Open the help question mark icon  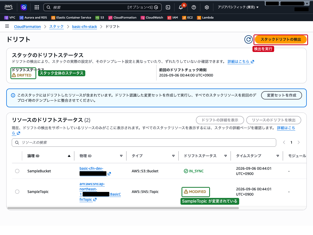[194, 7]
